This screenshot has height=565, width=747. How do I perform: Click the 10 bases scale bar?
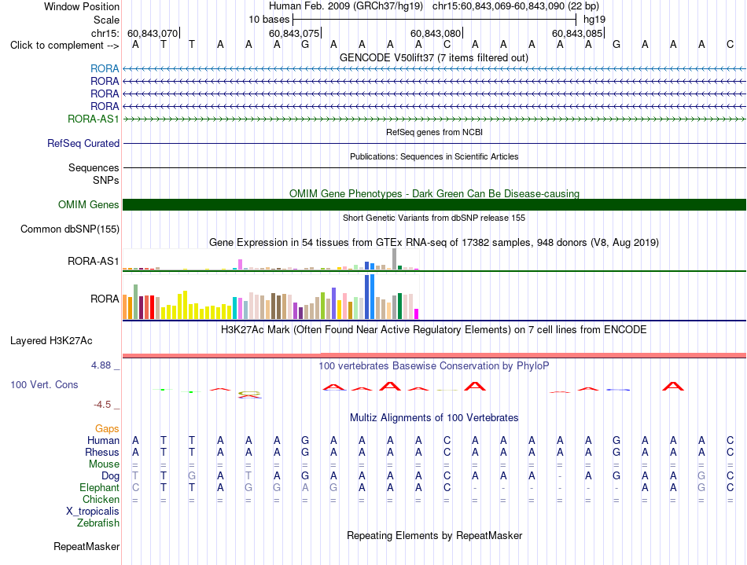click(435, 20)
